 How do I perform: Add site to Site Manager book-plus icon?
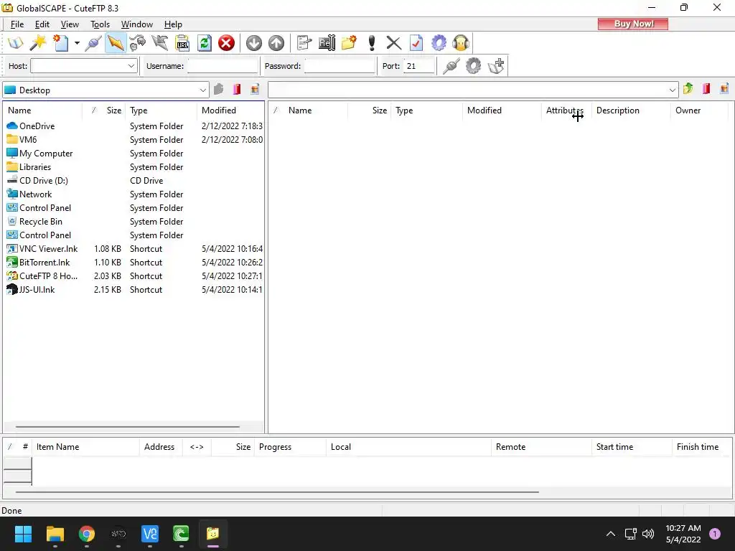(496, 65)
